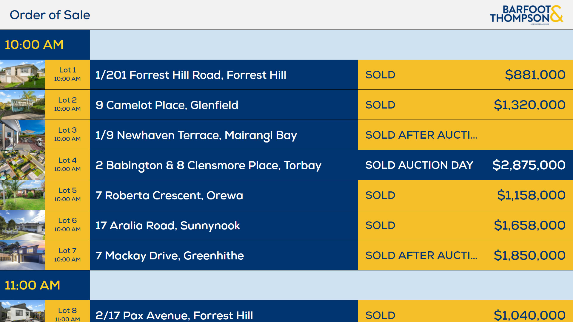
Task: Open the Lot 1 property thumbnail
Action: [22, 75]
